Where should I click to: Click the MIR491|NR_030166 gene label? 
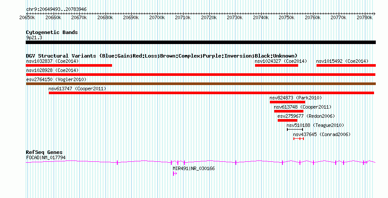point(194,168)
